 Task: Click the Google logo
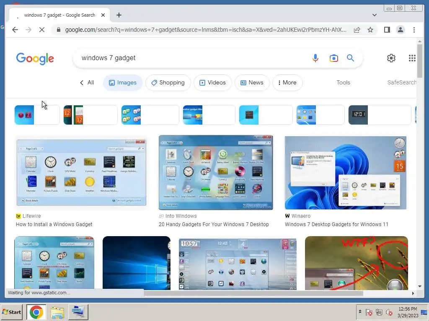pyautogui.click(x=35, y=59)
